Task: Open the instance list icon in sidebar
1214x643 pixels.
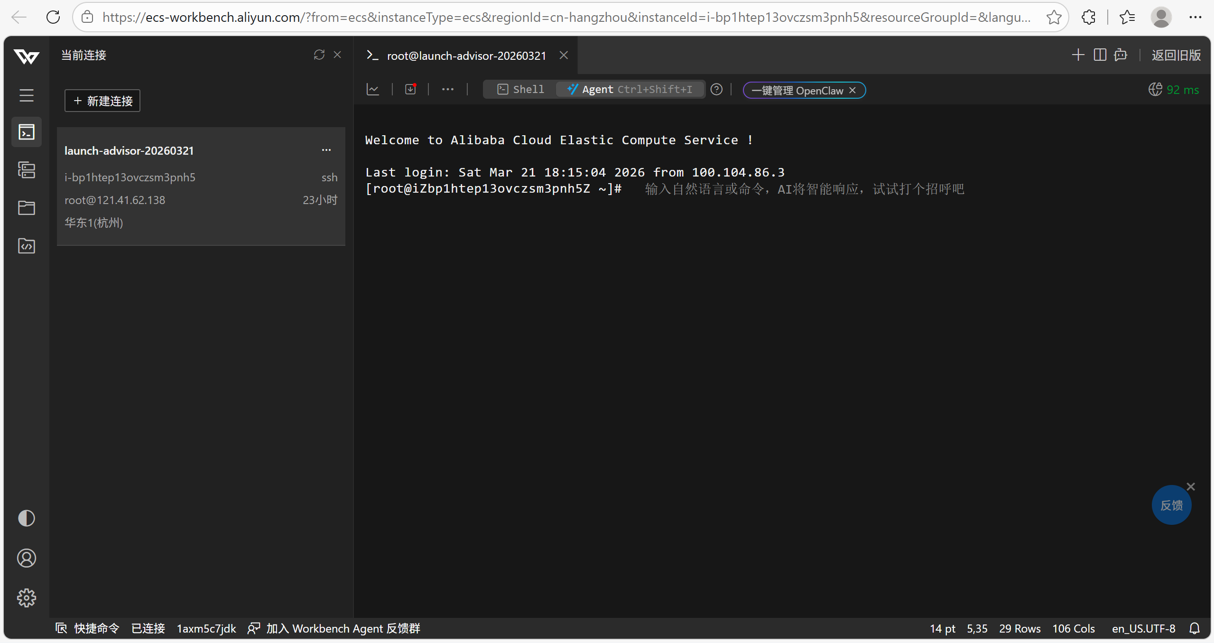Action: tap(27, 170)
